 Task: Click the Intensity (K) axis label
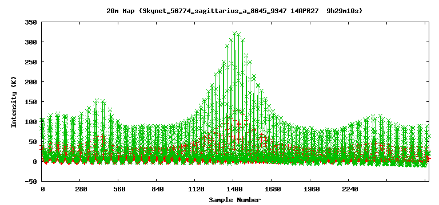point(14,102)
